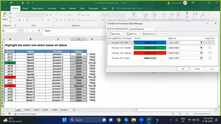
Task: Open the Page Layout ribbon tab
Action: [38, 8]
